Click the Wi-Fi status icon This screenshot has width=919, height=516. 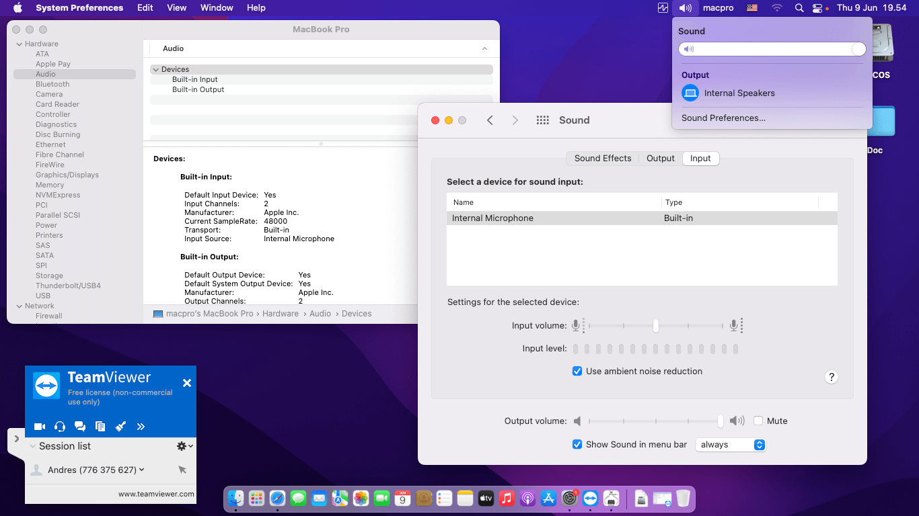pos(777,8)
